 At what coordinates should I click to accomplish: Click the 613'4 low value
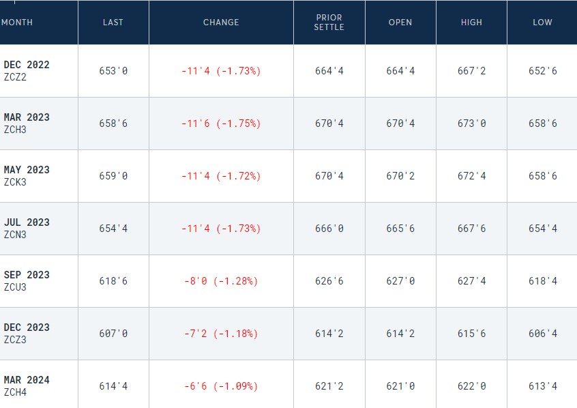[543, 386]
